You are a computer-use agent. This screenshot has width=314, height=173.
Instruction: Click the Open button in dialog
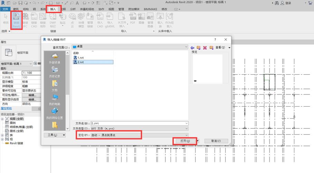pyautogui.click(x=185, y=141)
